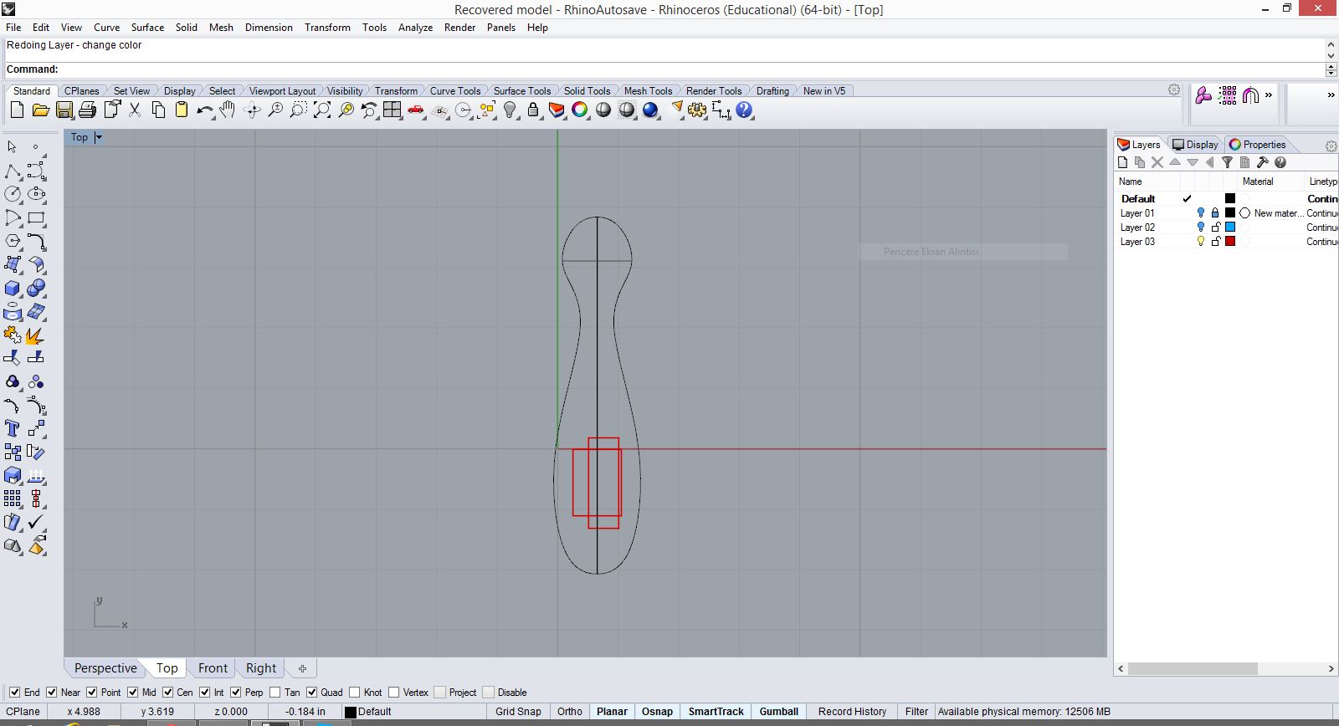
Task: Click the Command input line
Action: click(x=665, y=69)
